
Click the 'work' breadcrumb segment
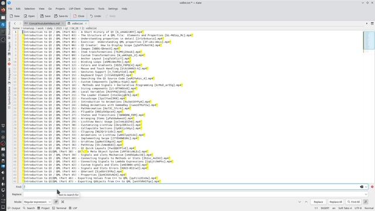(40, 28)
